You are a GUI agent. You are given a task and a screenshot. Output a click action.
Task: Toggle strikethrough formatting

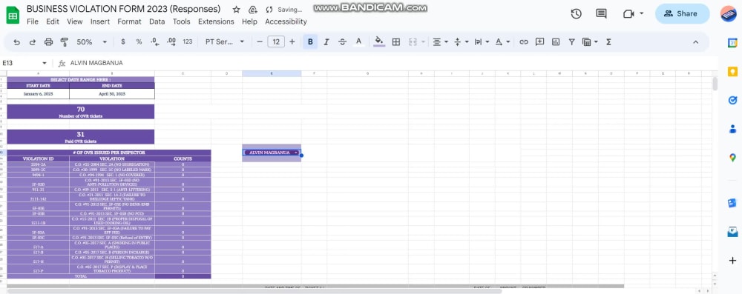coord(343,41)
